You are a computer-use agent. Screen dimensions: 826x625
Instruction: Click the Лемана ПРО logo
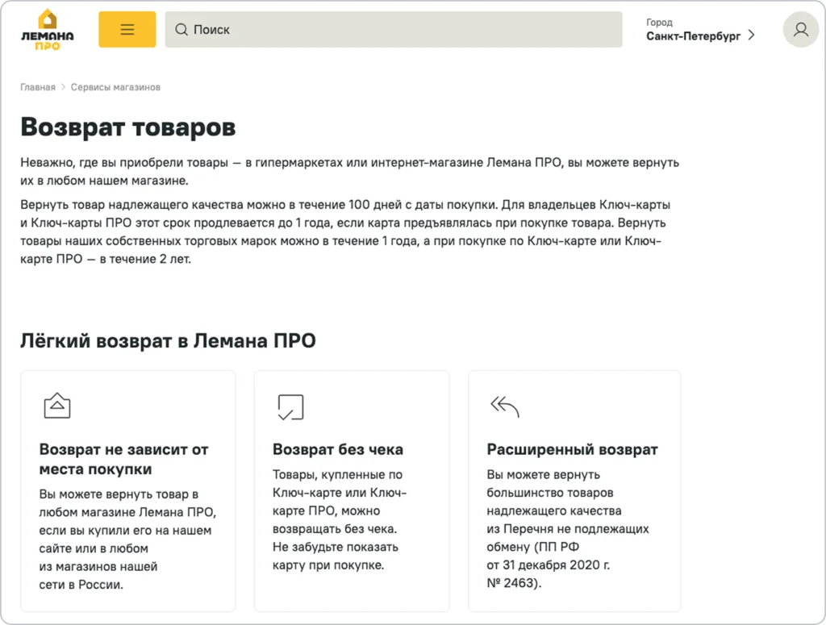[46, 29]
